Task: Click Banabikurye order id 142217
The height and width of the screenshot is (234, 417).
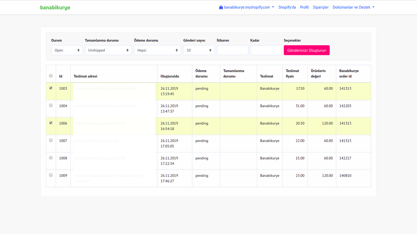Action: click(345, 158)
